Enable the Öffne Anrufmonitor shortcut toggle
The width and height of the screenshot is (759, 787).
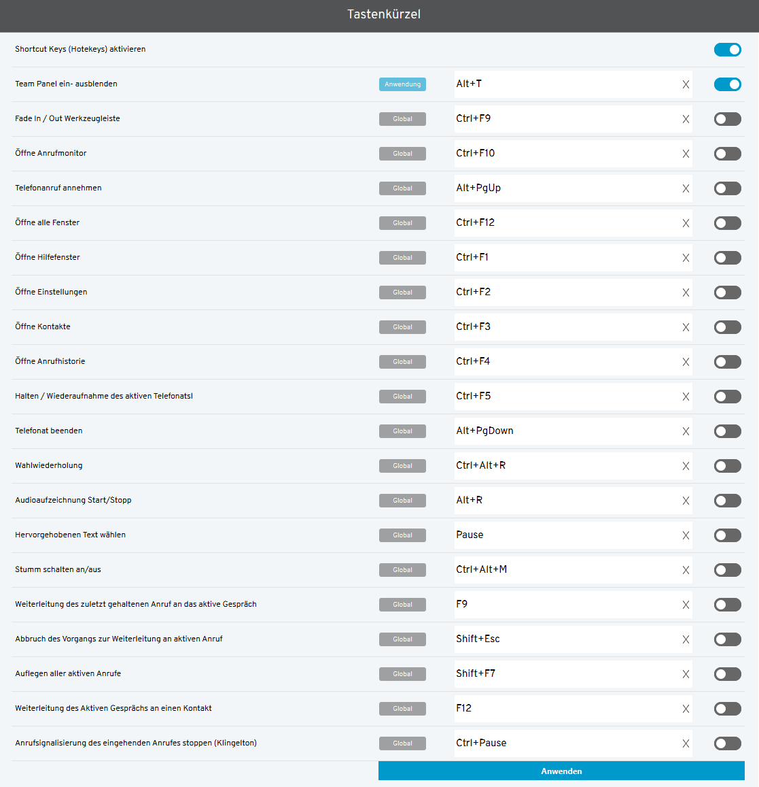[727, 154]
